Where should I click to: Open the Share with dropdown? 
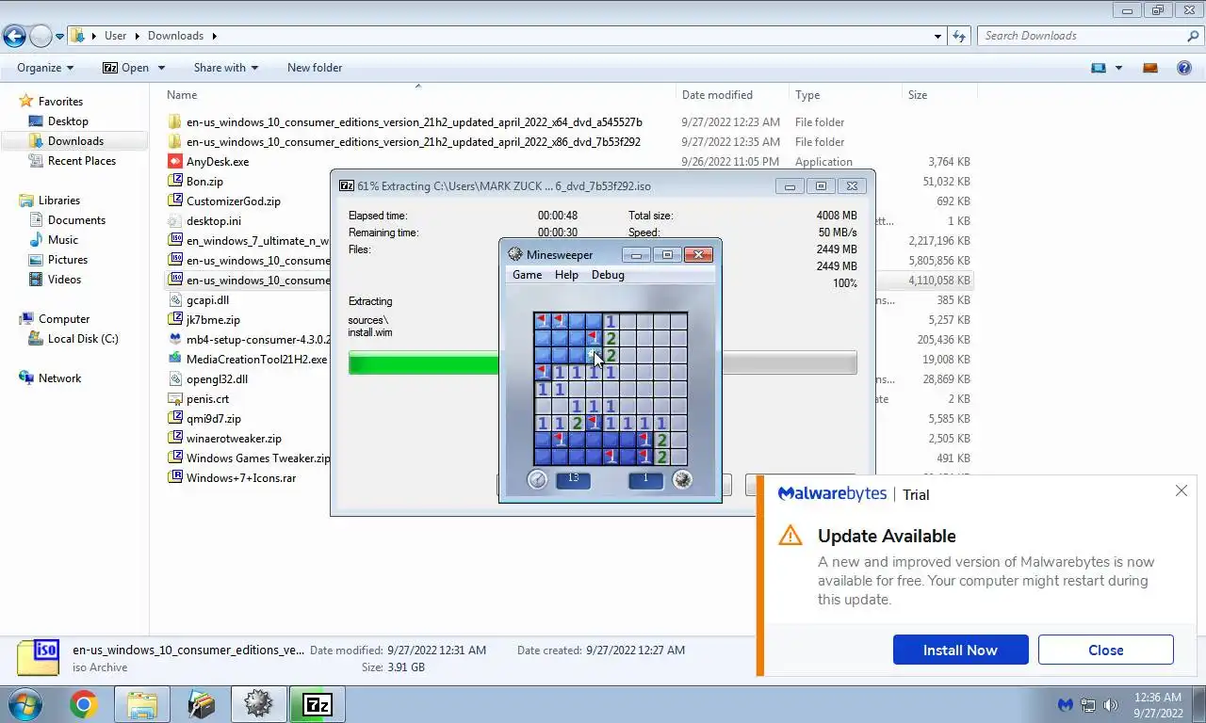pos(225,68)
